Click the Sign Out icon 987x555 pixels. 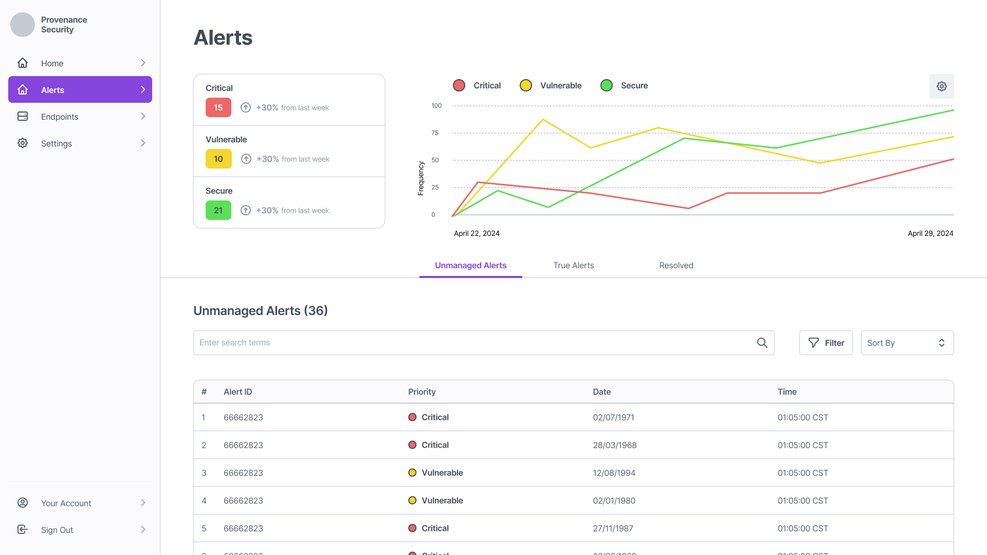click(x=23, y=529)
